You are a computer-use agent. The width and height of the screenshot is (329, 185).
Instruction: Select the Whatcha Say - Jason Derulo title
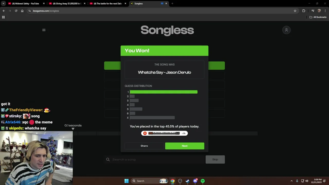pos(164,72)
